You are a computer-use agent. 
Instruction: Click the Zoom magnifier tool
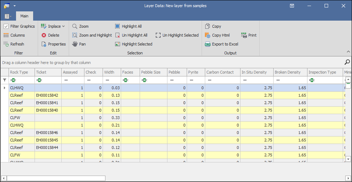81,26
